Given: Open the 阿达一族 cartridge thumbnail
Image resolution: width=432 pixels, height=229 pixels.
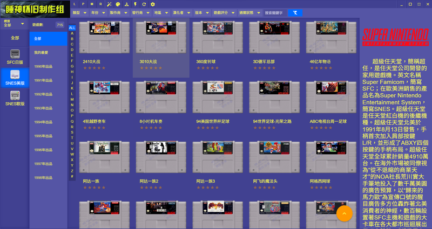Looking at the screenshot, I should coord(104,157).
